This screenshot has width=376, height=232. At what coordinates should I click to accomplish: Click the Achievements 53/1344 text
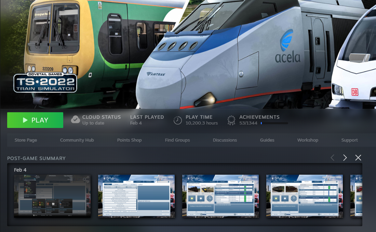tap(259, 120)
